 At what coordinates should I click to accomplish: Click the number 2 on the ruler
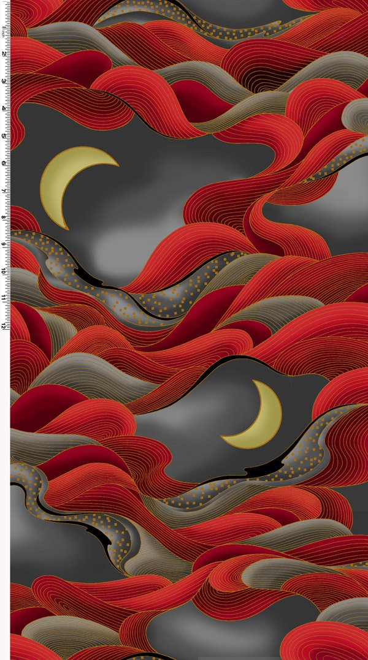point(4,54)
